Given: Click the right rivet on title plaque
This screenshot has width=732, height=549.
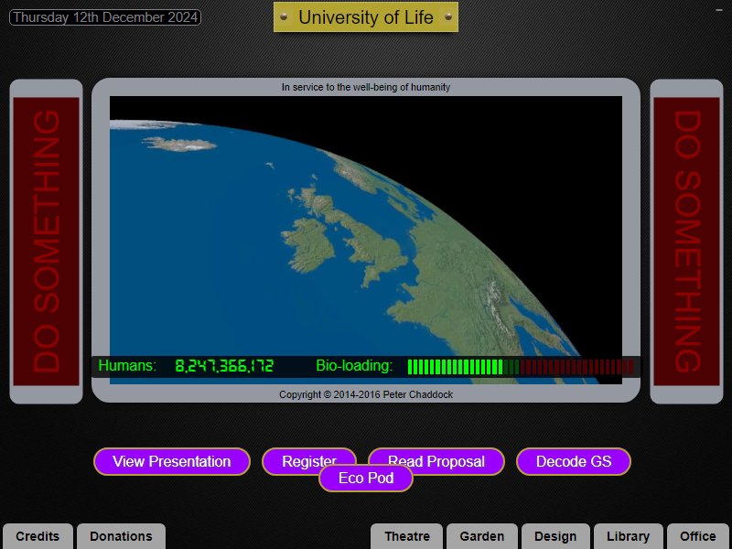Looking at the screenshot, I should [x=448, y=16].
